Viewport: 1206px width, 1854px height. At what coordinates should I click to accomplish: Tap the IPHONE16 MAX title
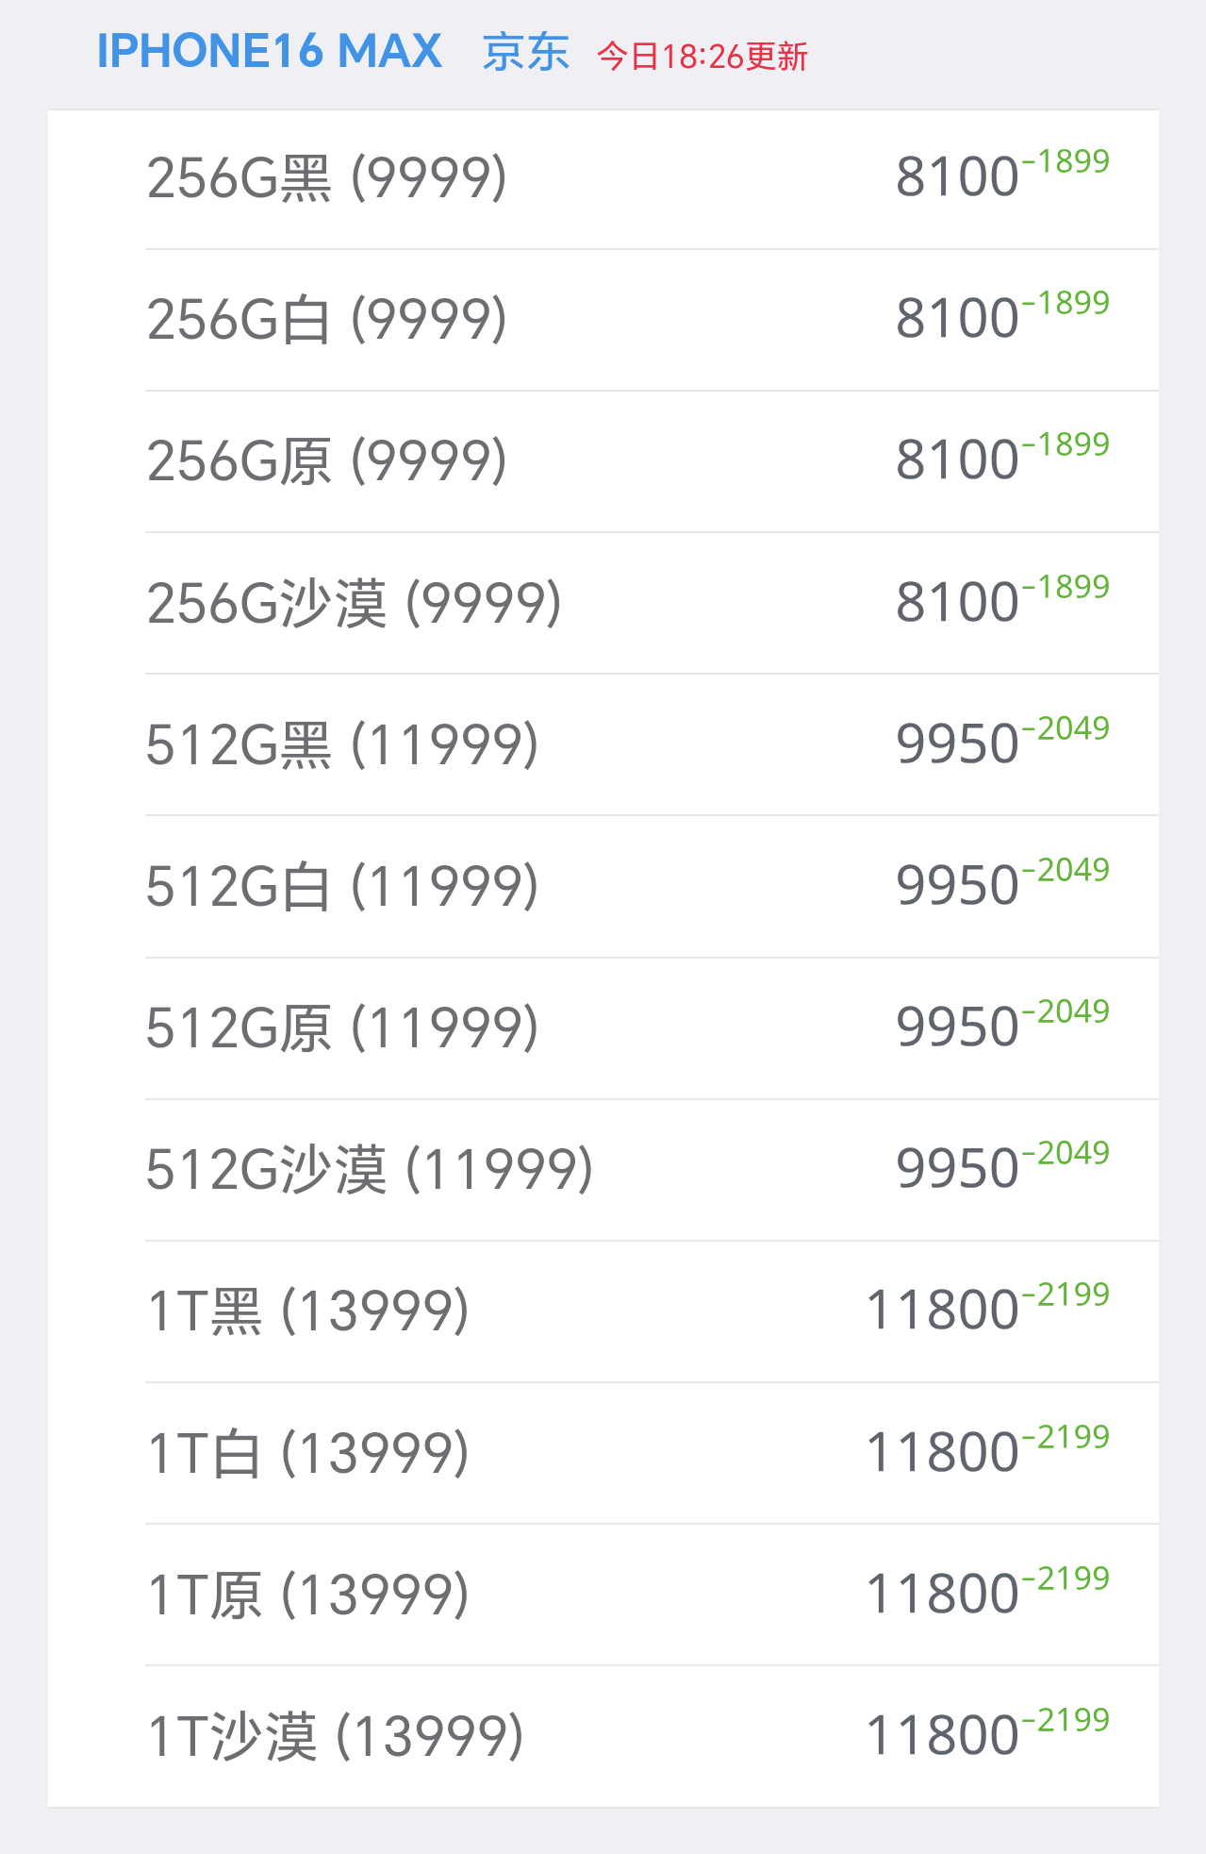[x=269, y=52]
